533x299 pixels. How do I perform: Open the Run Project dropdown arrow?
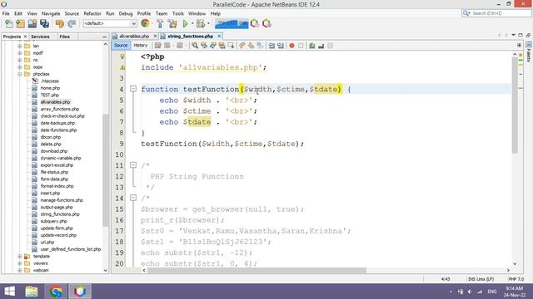[192, 23]
